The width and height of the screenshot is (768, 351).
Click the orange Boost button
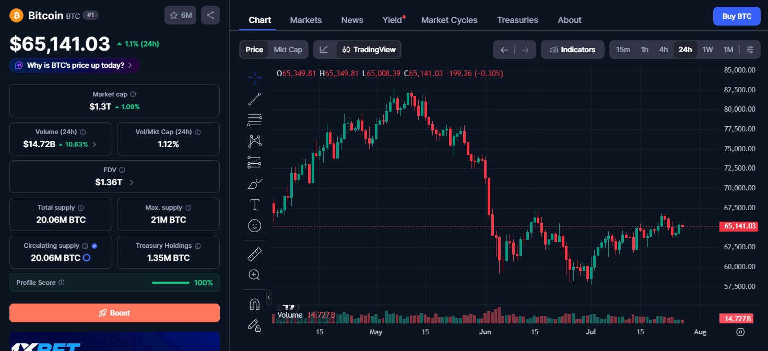(114, 313)
